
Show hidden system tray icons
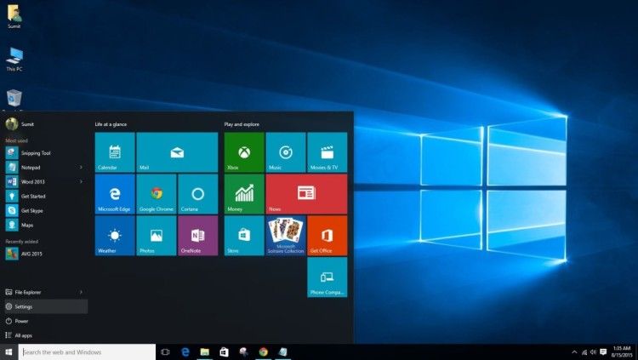pyautogui.click(x=574, y=352)
